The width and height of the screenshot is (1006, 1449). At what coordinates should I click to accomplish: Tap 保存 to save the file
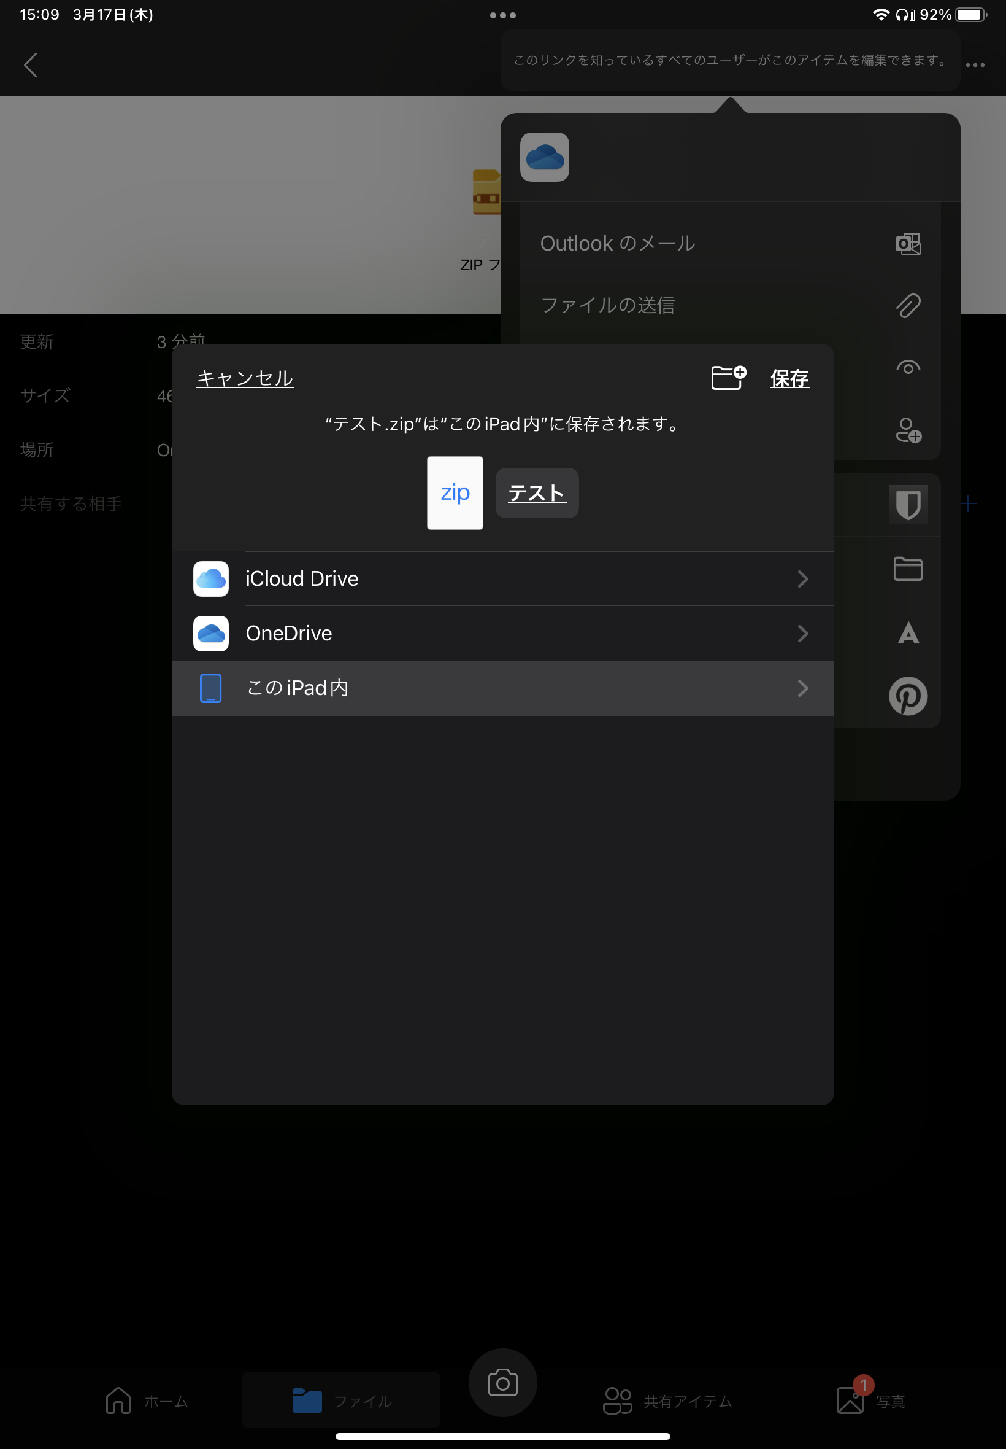(x=789, y=378)
